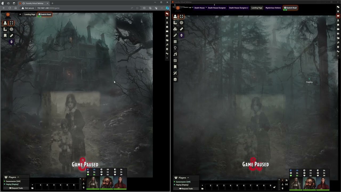Click the browser Home button
Image resolution: width=341 pixels, height=192 pixels.
pos(15,8)
